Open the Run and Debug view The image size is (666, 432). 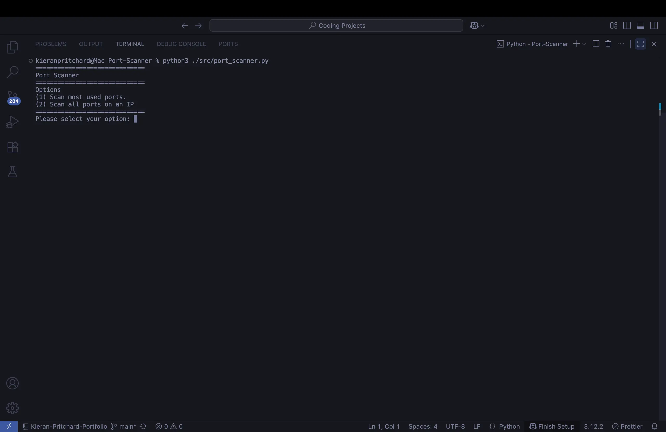pyautogui.click(x=12, y=121)
